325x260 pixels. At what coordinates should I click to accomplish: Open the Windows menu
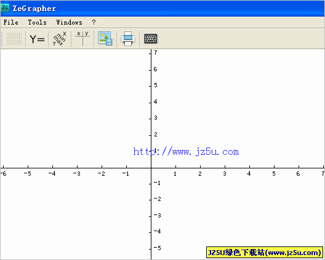69,22
